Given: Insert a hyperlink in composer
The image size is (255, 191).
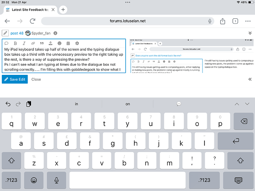Looking at the screenshot, I should coord(33,43).
